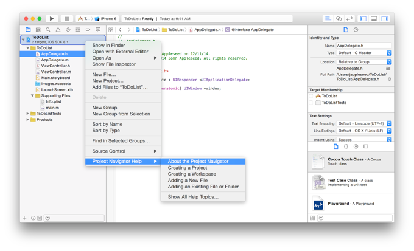Show the Object library

(356, 146)
